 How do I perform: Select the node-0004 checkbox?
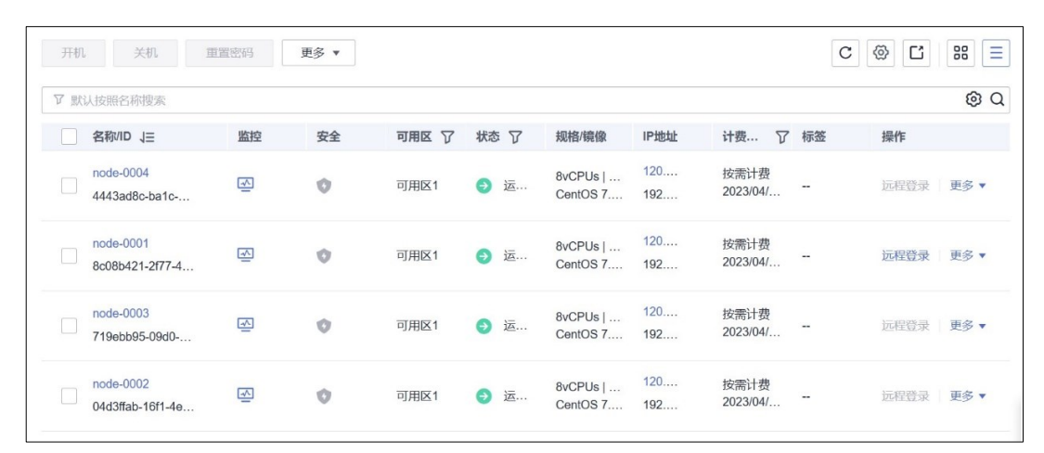tap(69, 186)
